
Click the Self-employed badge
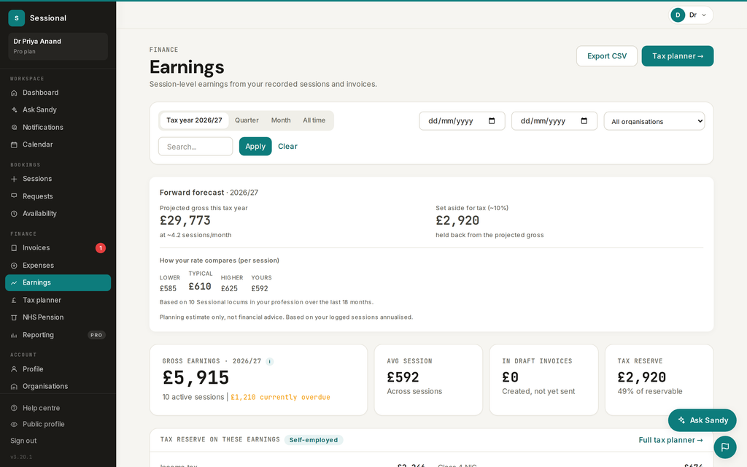314,440
